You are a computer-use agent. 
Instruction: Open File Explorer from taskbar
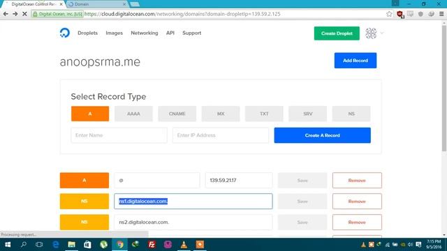point(71,245)
